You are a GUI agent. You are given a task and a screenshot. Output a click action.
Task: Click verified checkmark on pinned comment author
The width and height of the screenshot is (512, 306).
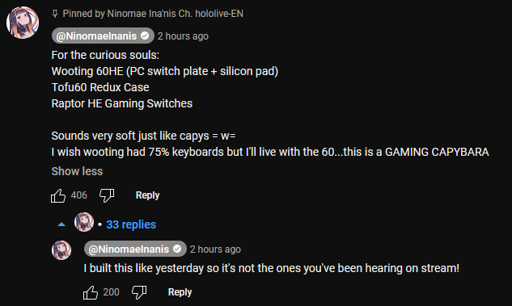click(x=145, y=36)
